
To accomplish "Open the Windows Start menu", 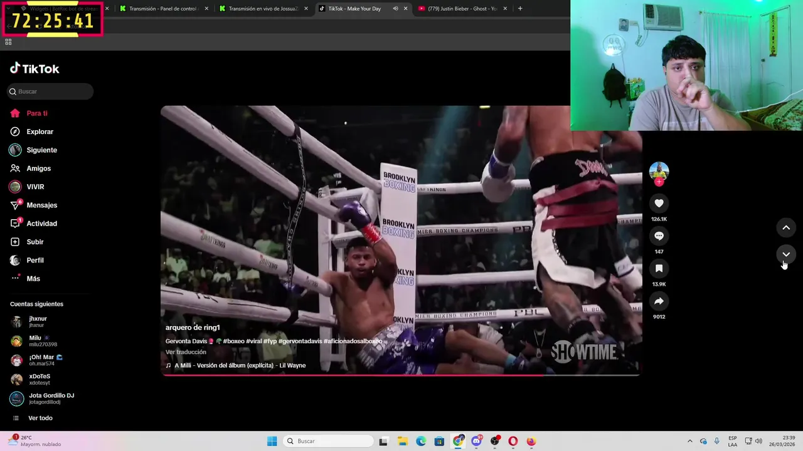I will (x=272, y=441).
